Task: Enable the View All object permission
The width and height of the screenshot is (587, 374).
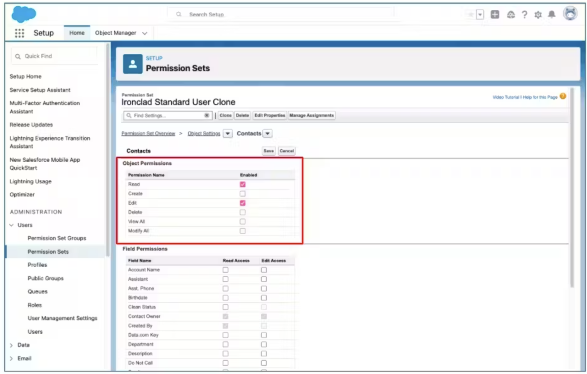Action: coord(242,222)
